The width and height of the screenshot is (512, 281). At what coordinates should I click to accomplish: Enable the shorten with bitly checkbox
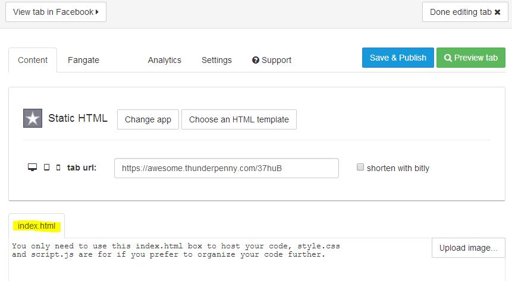[360, 167]
